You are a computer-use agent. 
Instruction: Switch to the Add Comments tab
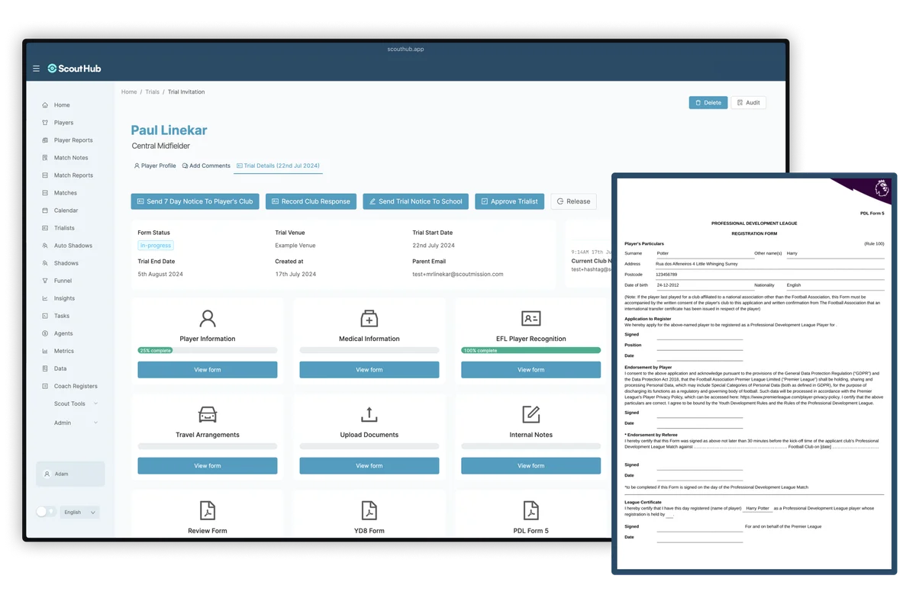[206, 166]
